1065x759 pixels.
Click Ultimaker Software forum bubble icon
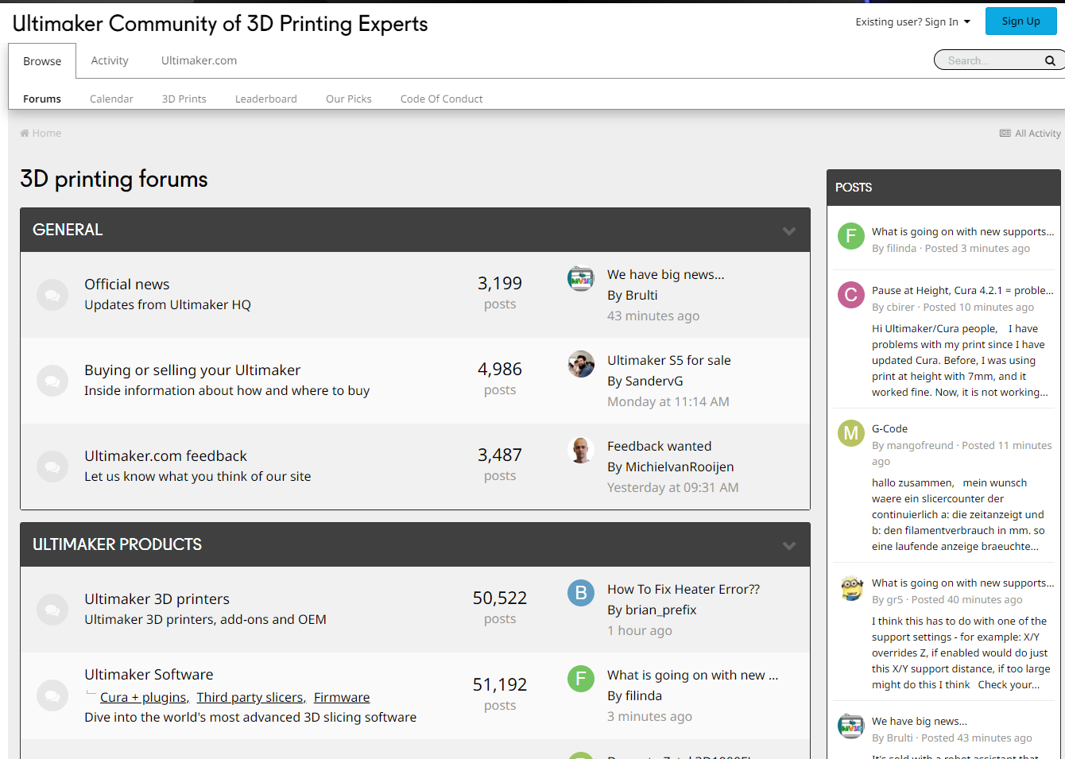pos(52,695)
